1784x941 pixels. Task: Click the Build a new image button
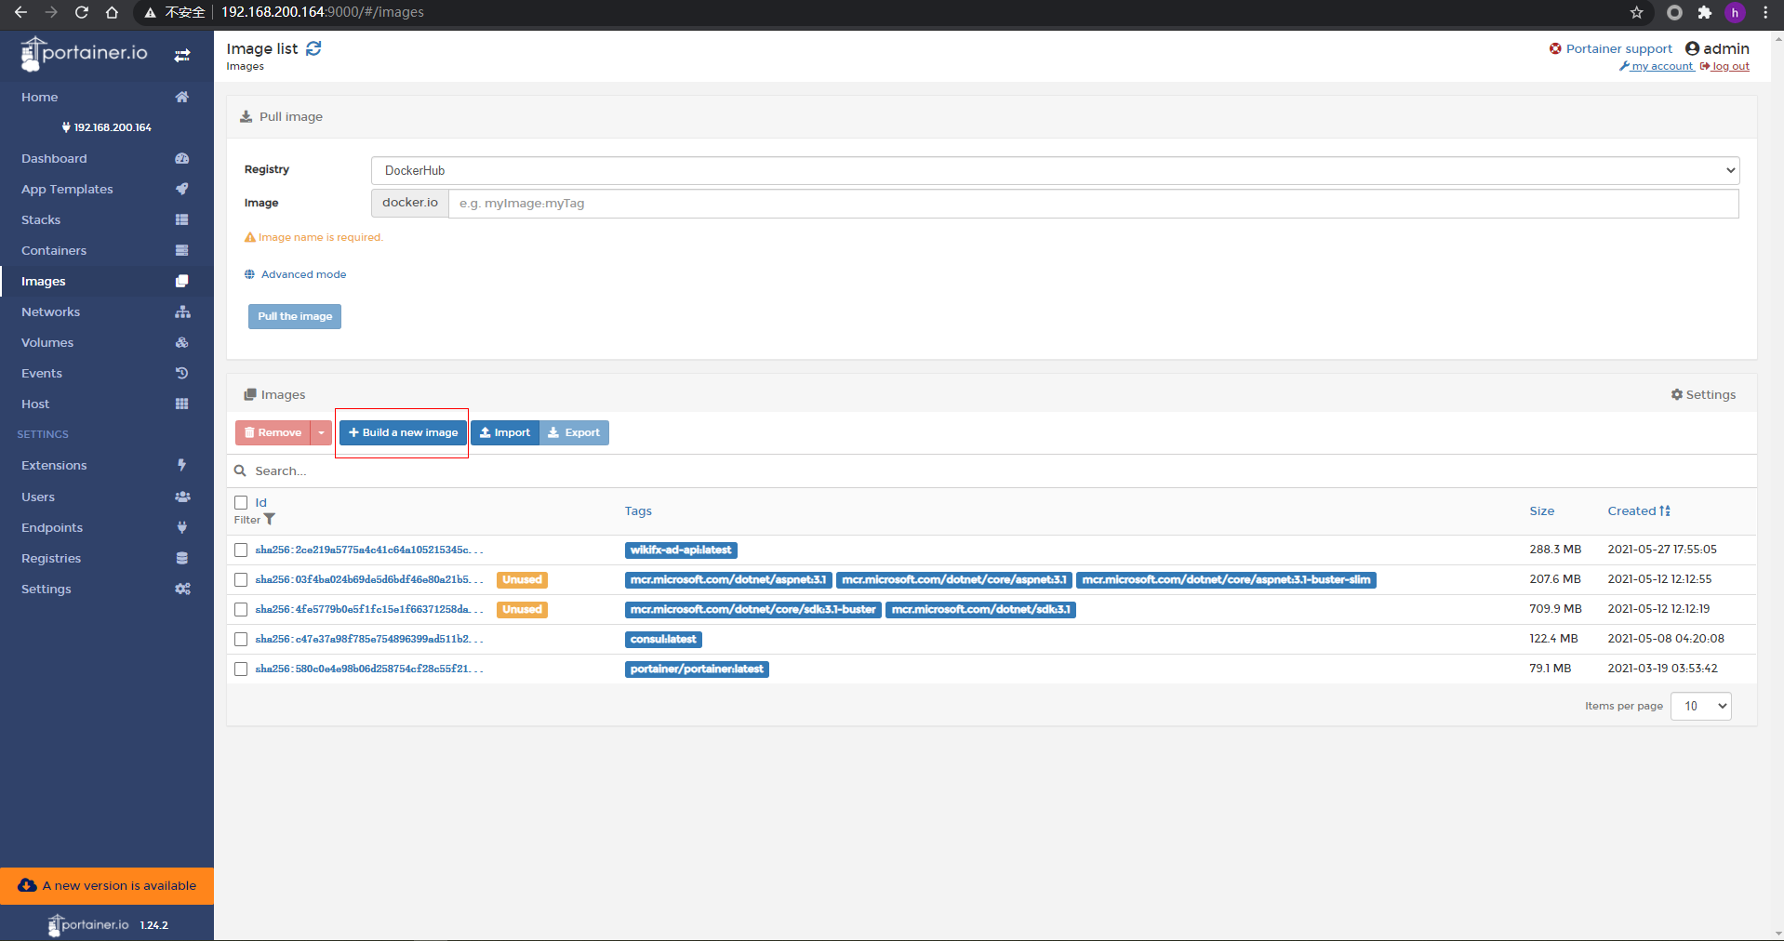pyautogui.click(x=403, y=432)
